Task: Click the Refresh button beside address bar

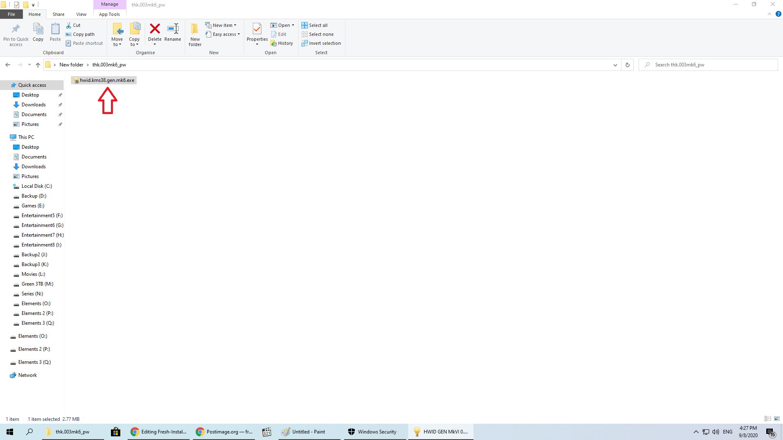Action: pos(628,65)
